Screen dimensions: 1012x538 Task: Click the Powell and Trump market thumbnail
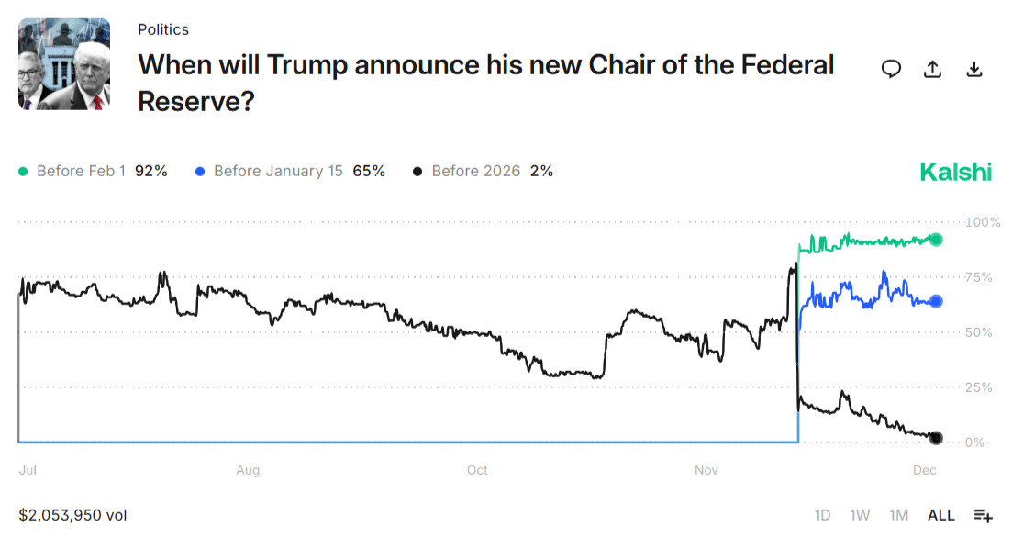(64, 64)
